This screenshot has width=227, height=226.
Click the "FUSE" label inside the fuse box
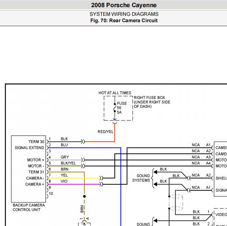(x=122, y=103)
